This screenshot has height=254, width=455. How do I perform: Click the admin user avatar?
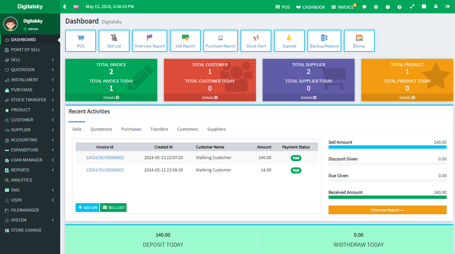11,24
